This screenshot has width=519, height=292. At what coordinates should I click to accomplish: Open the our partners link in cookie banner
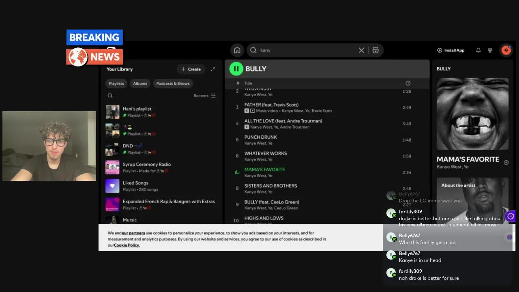133,233
